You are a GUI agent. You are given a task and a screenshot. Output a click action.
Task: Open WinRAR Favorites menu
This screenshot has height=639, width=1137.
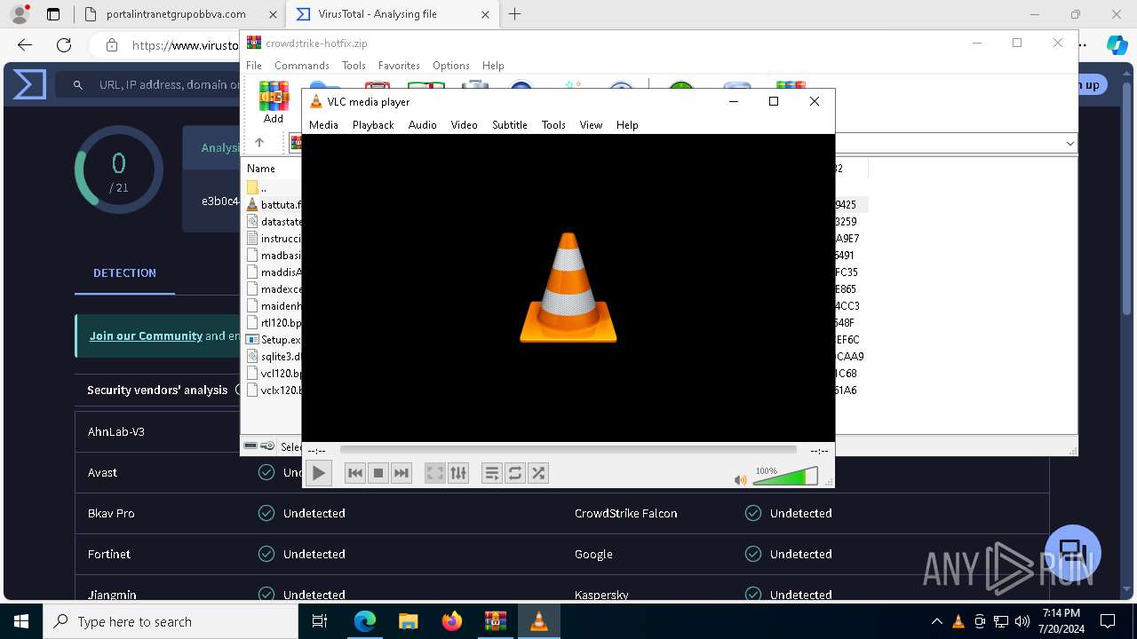click(x=399, y=66)
